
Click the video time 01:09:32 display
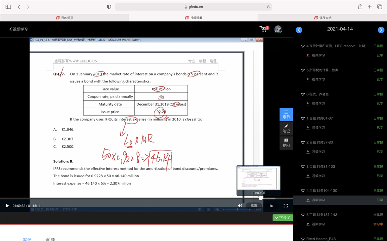click(x=19, y=206)
